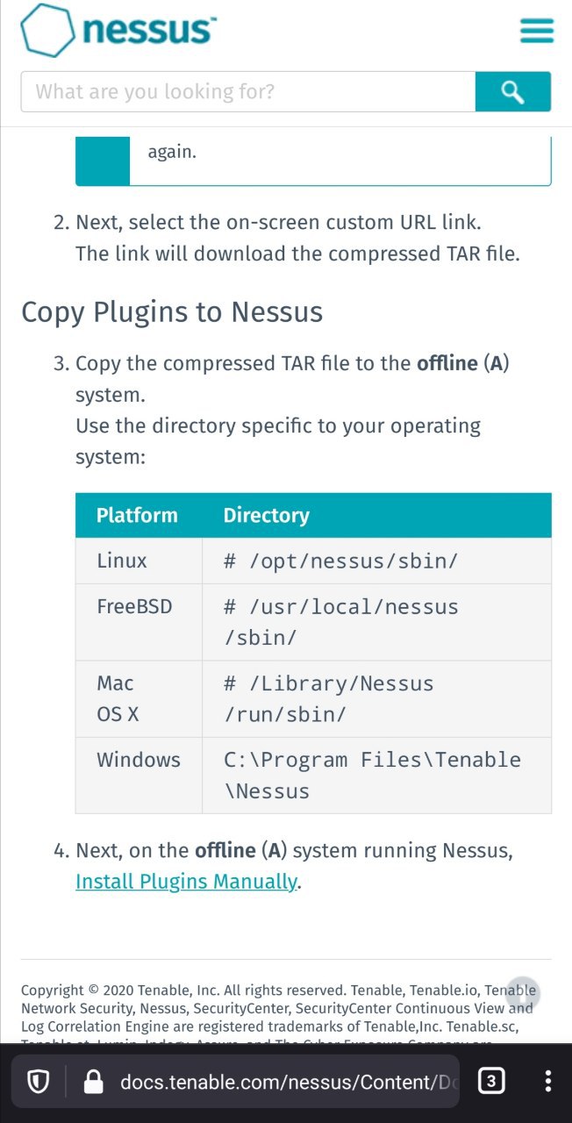Select the /opt/nessus/sbin/ Linux path
The height and width of the screenshot is (1123, 572).
(x=340, y=561)
